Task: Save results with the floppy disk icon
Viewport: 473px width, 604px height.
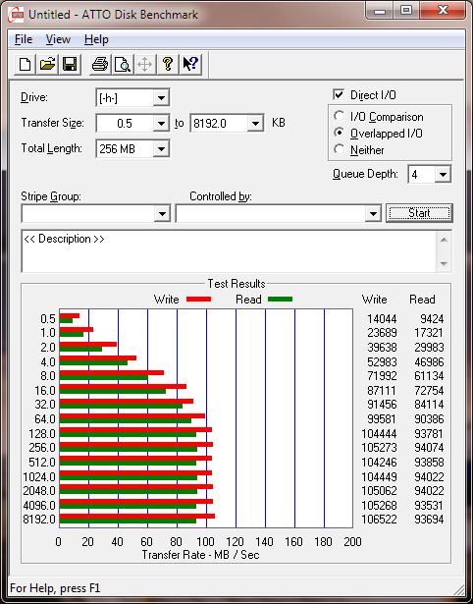Action: pyautogui.click(x=70, y=64)
